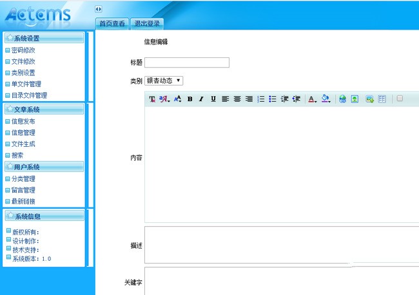Screen dimensions: 419x295
Task: Expand the 用户系统 section header
Action: coord(44,167)
